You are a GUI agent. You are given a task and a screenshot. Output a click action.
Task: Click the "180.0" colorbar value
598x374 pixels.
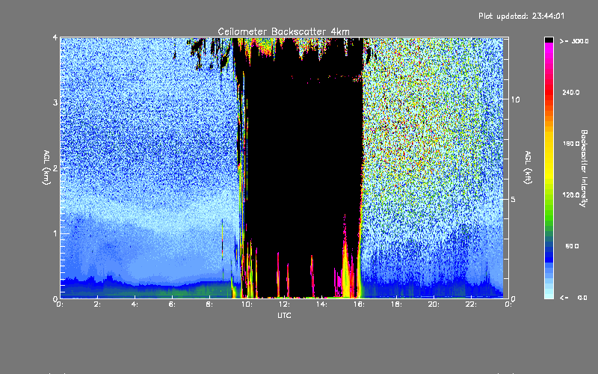pyautogui.click(x=571, y=144)
